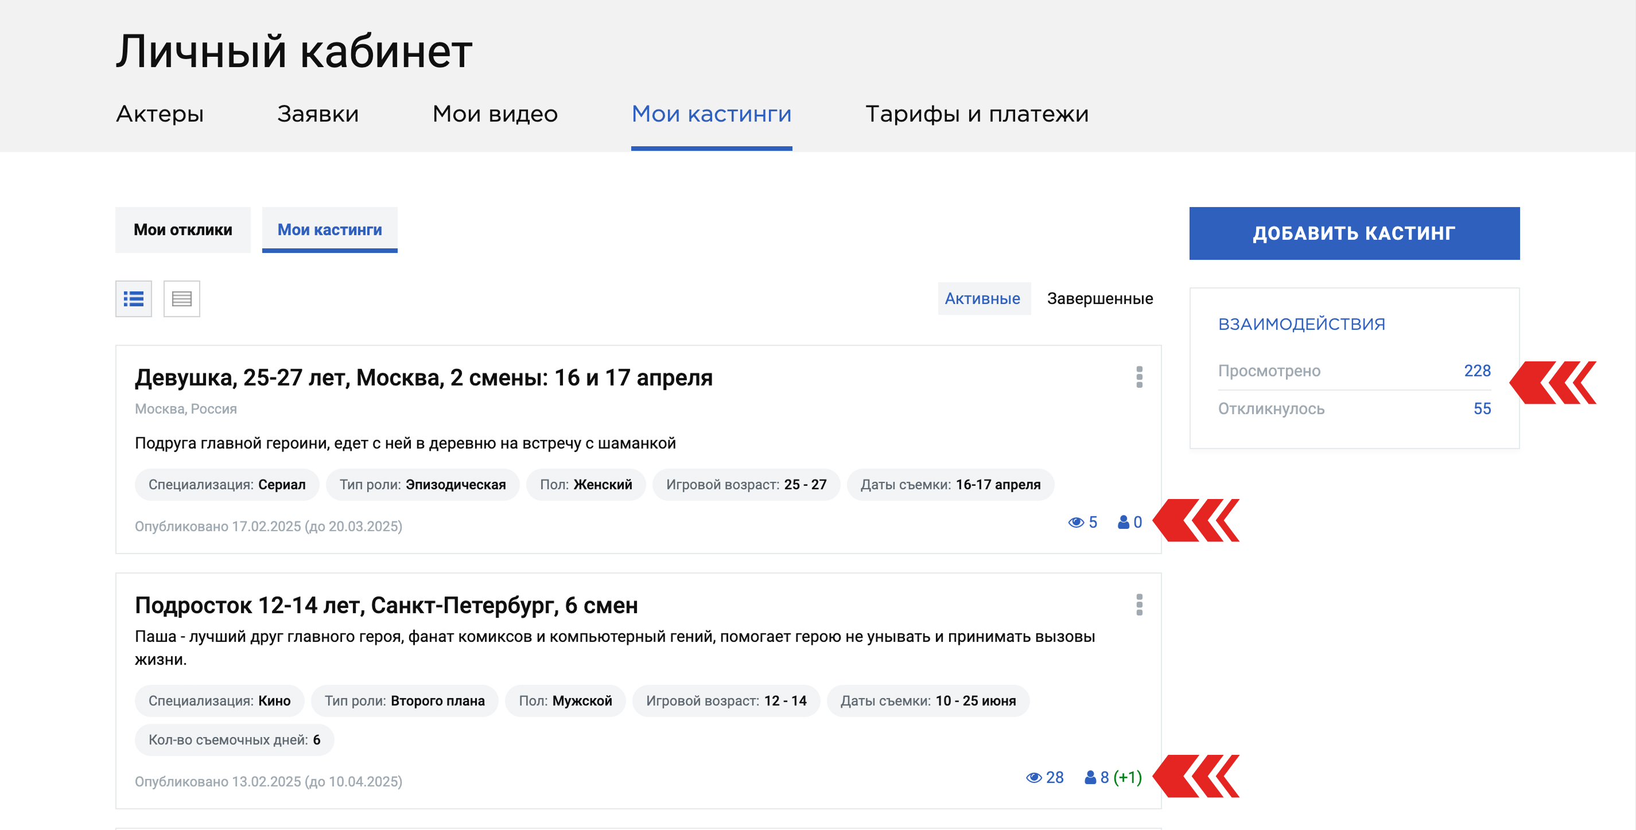Show Завершенные castings filter

coord(1099,298)
